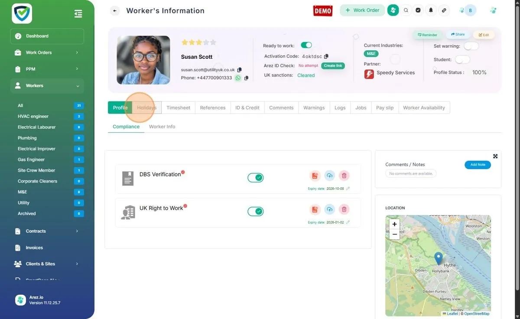
Task: Switch to the Timesheet tab
Action: 178,107
